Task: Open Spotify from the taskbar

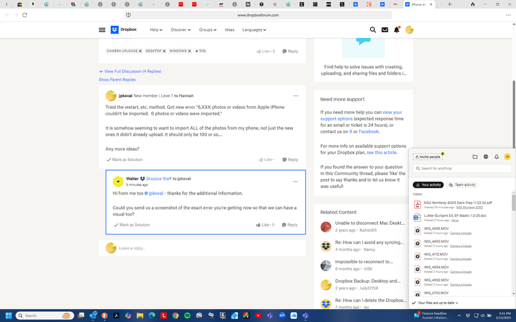Action: click(187, 316)
